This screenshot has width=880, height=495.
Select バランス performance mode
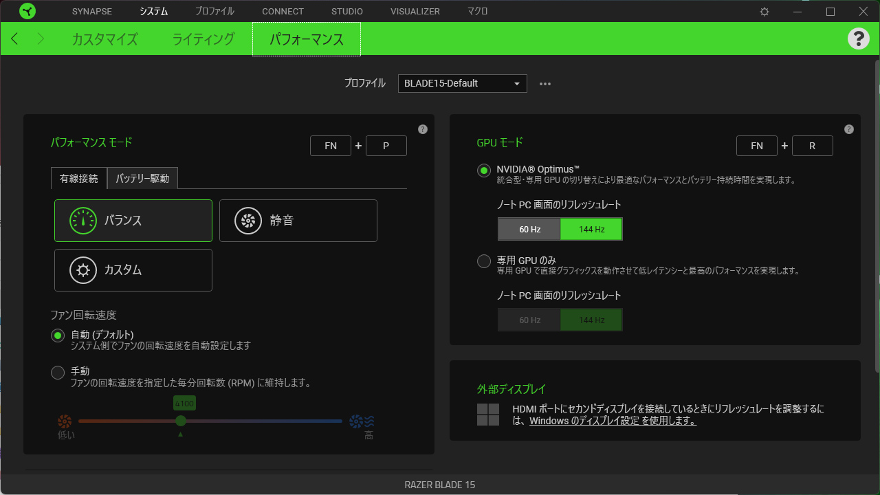coord(133,221)
